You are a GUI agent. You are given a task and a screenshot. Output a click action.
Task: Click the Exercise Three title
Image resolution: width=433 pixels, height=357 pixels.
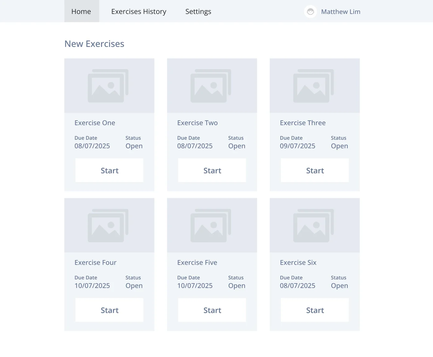click(x=303, y=123)
